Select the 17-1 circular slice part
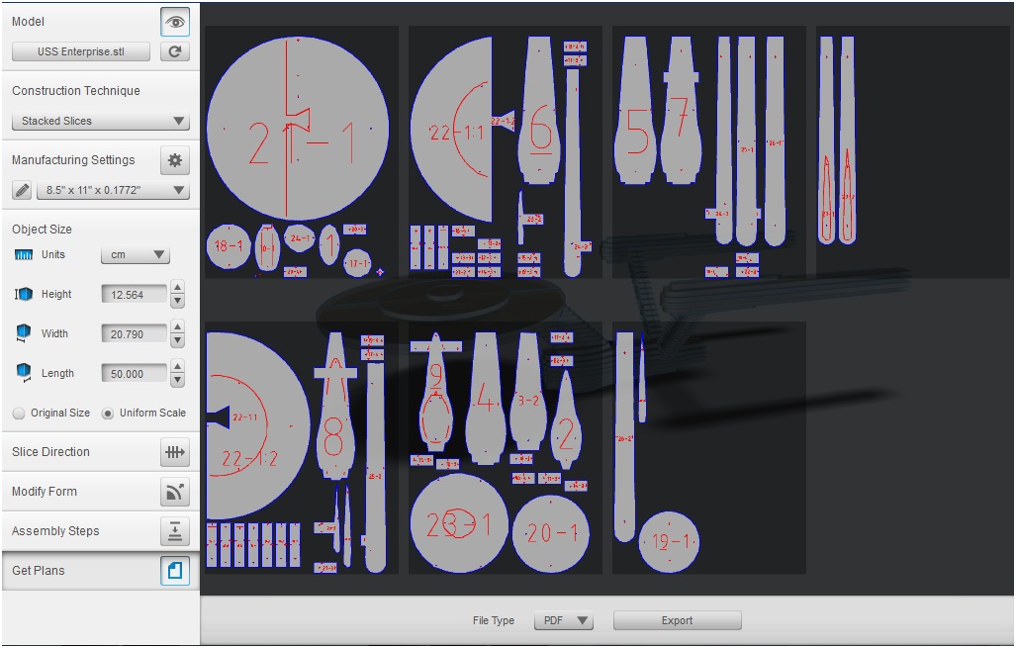This screenshot has width=1016, height=648. 358,263
